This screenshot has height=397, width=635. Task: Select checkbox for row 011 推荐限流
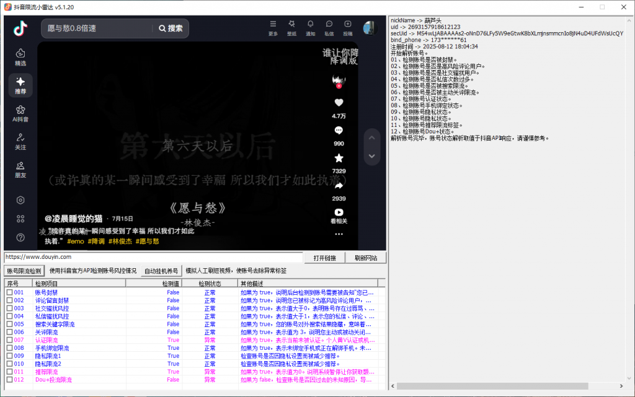click(9, 372)
